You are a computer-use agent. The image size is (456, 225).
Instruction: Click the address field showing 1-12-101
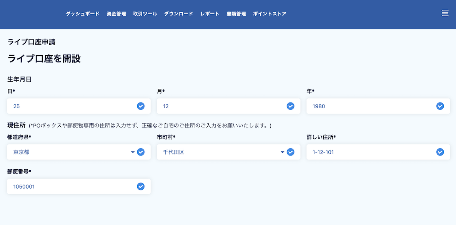(378, 152)
